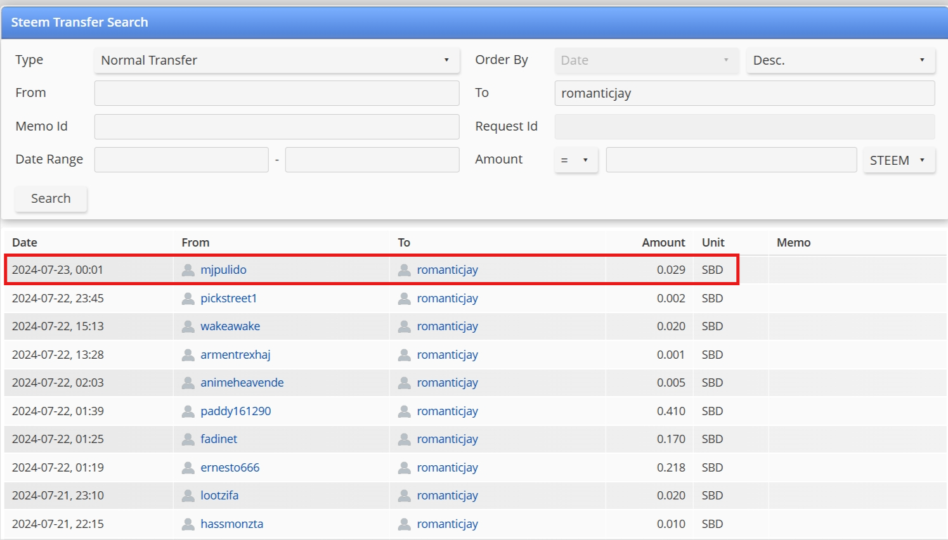Click the amount 0.029
Screen dimensions: 948x540
671,270
